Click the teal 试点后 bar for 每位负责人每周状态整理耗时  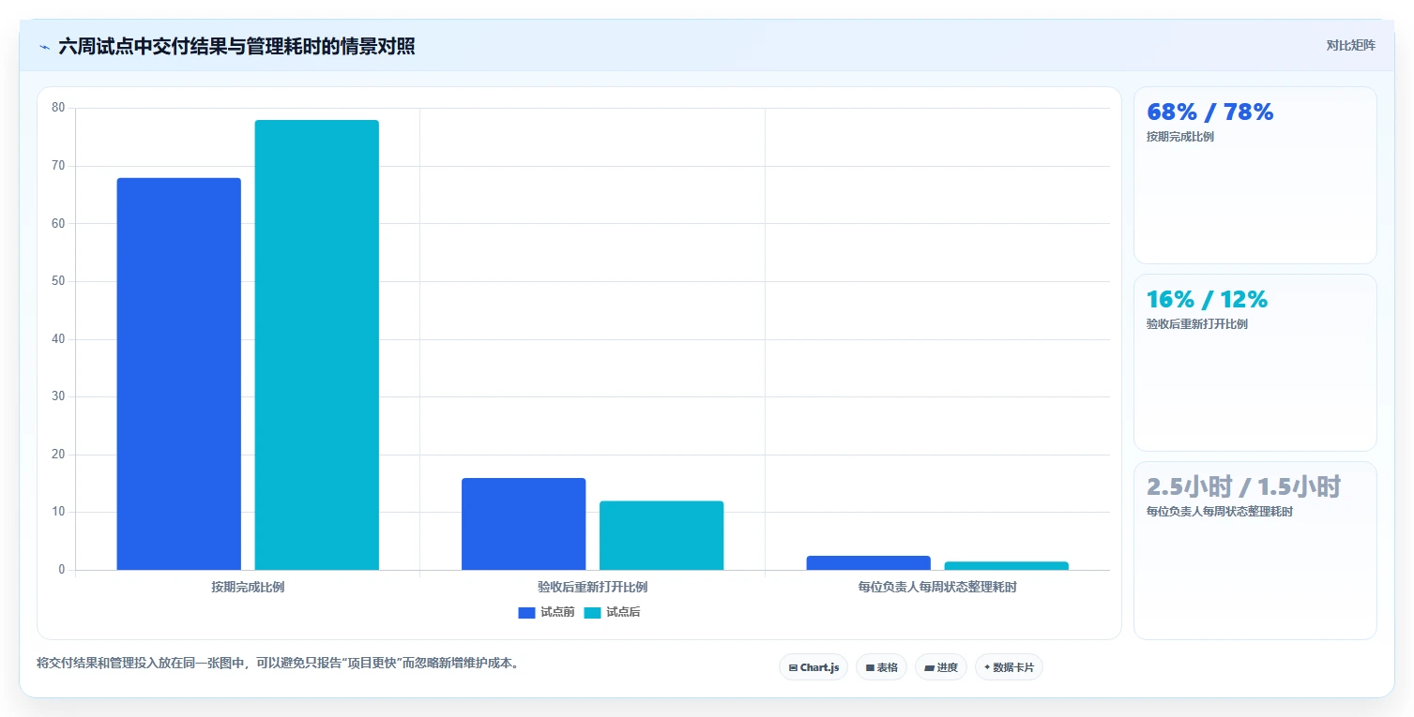(x=1006, y=565)
